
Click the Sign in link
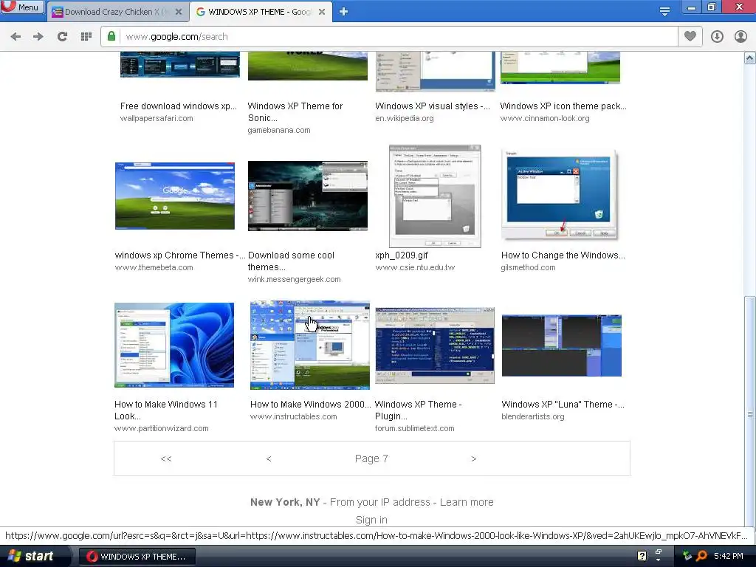pyautogui.click(x=371, y=520)
